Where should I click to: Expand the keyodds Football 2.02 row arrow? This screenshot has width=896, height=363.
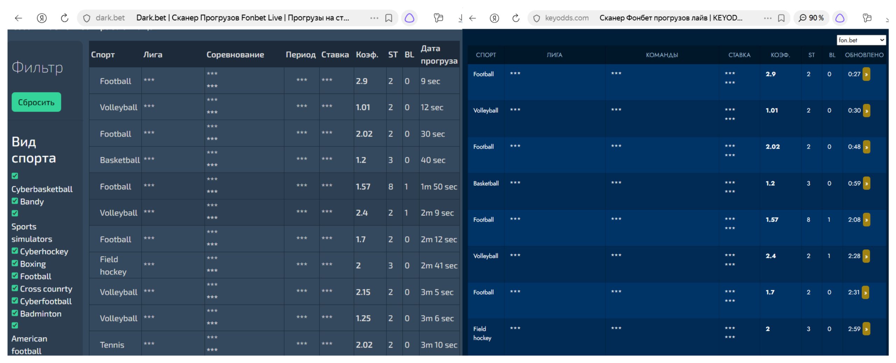coord(866,147)
